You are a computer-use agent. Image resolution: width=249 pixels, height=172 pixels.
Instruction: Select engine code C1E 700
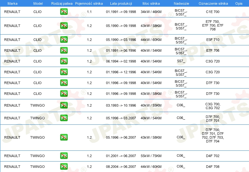[213, 12]
